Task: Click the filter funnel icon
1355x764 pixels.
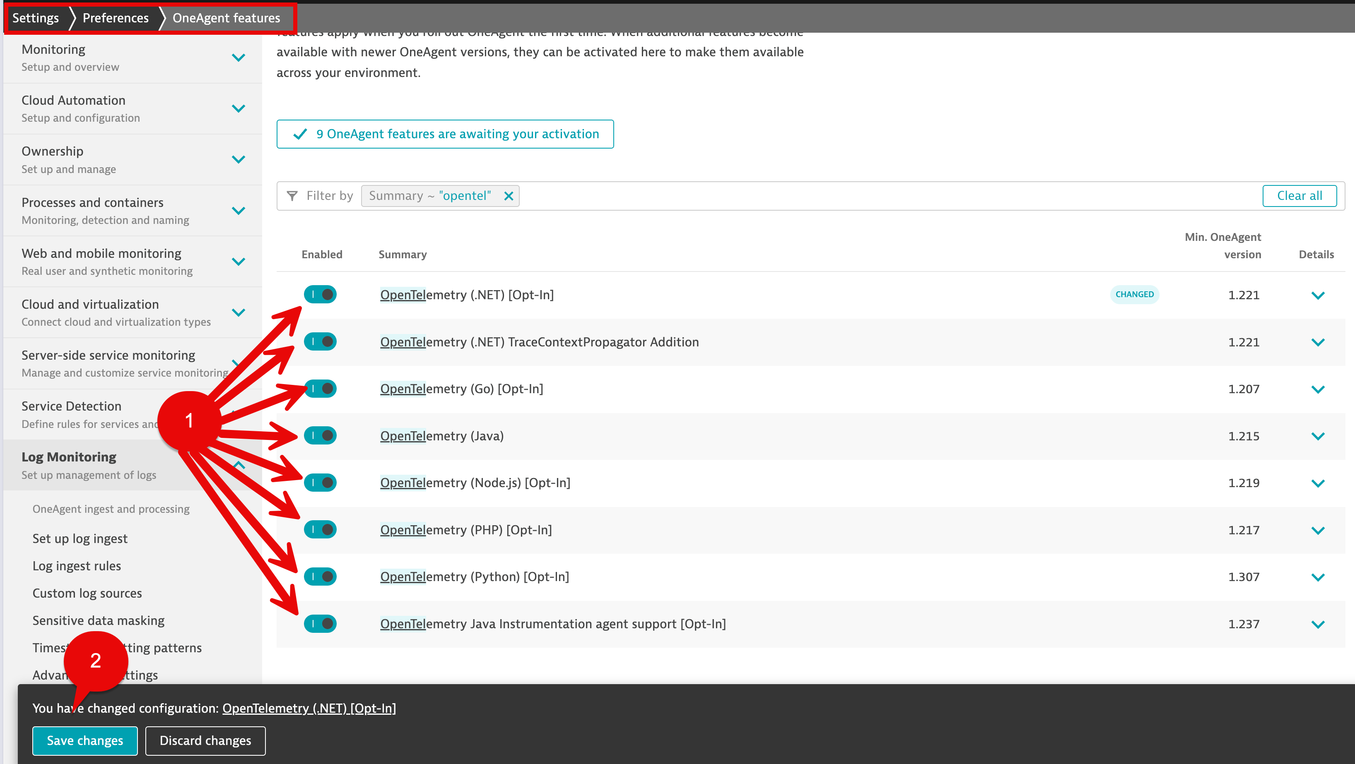Action: tap(292, 196)
